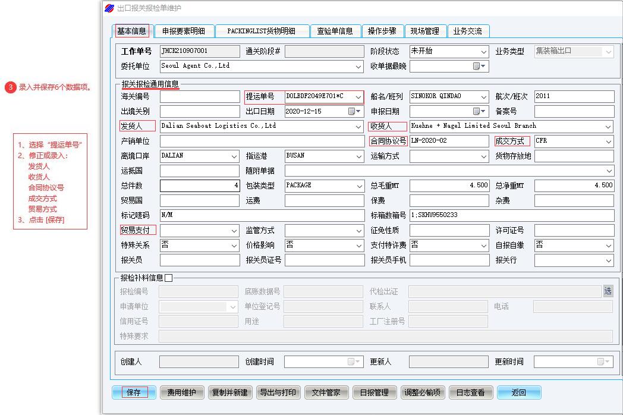Enable the 报检补料信息 checkbox
Image resolution: width=623 pixels, height=415 pixels.
(x=169, y=278)
